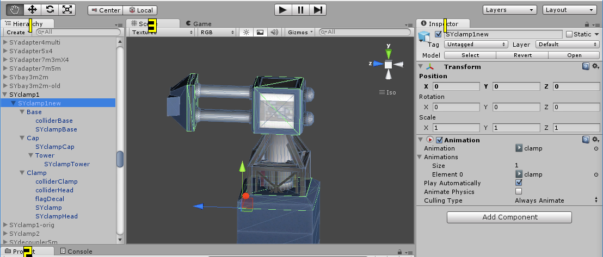This screenshot has height=257, width=603.
Task: Click Position X field
Action: (x=457, y=86)
